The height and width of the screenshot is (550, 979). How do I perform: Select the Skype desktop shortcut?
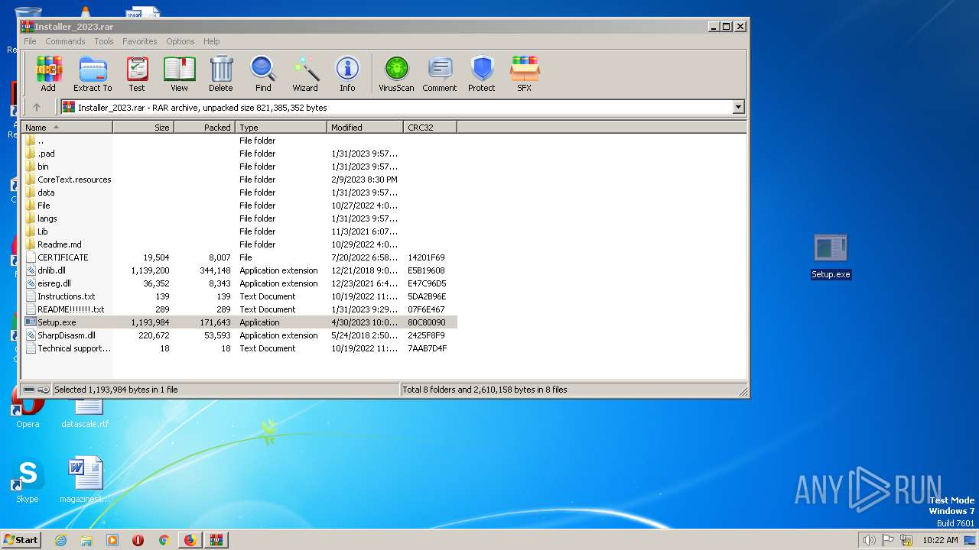pyautogui.click(x=28, y=480)
